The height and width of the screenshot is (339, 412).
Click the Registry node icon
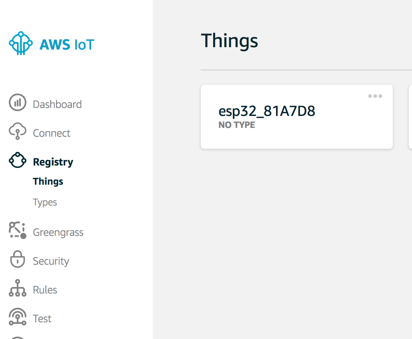(x=18, y=160)
